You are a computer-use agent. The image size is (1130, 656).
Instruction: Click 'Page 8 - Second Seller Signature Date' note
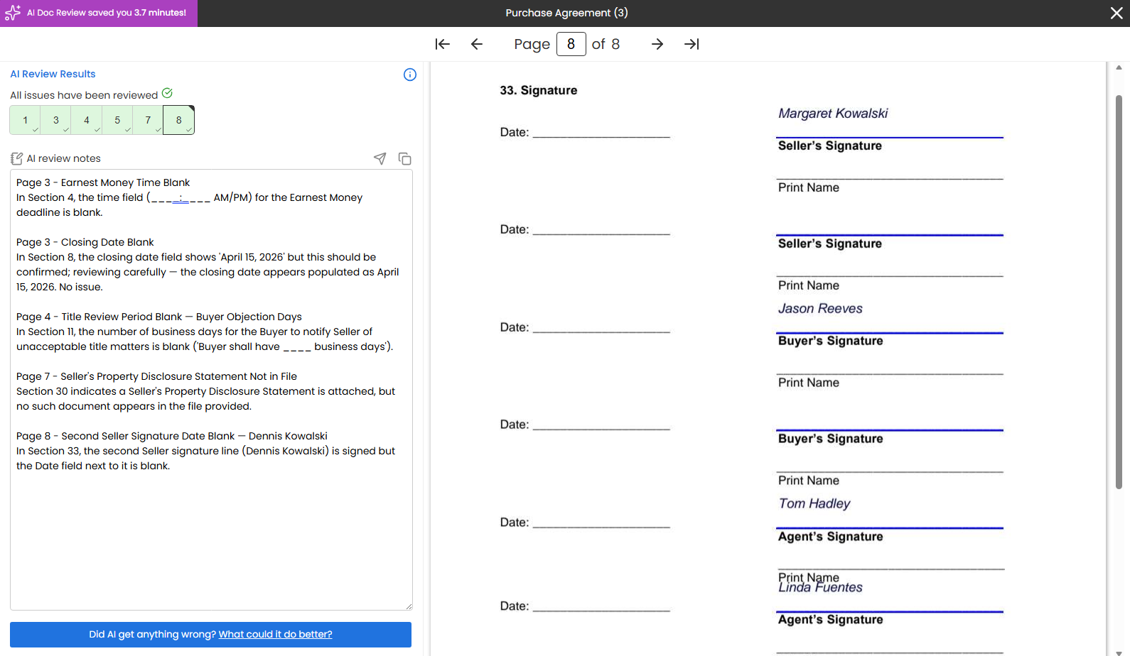tap(172, 436)
